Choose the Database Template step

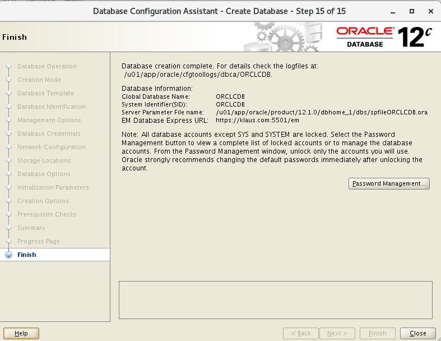point(45,93)
